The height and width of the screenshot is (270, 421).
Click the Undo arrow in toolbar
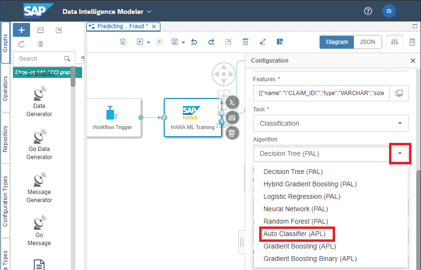point(194,42)
